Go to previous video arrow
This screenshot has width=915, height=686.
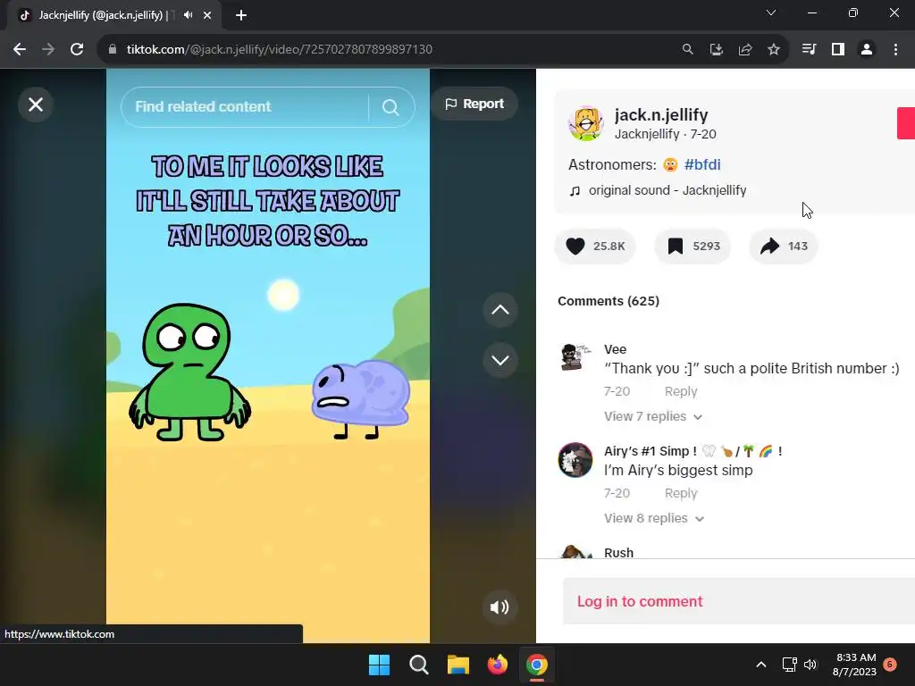[500, 310]
